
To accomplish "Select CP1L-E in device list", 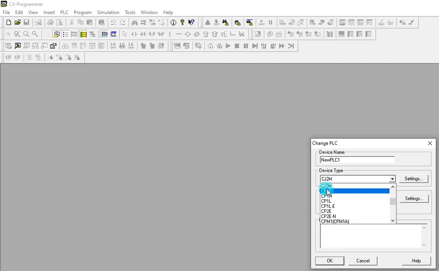I will coord(355,206).
